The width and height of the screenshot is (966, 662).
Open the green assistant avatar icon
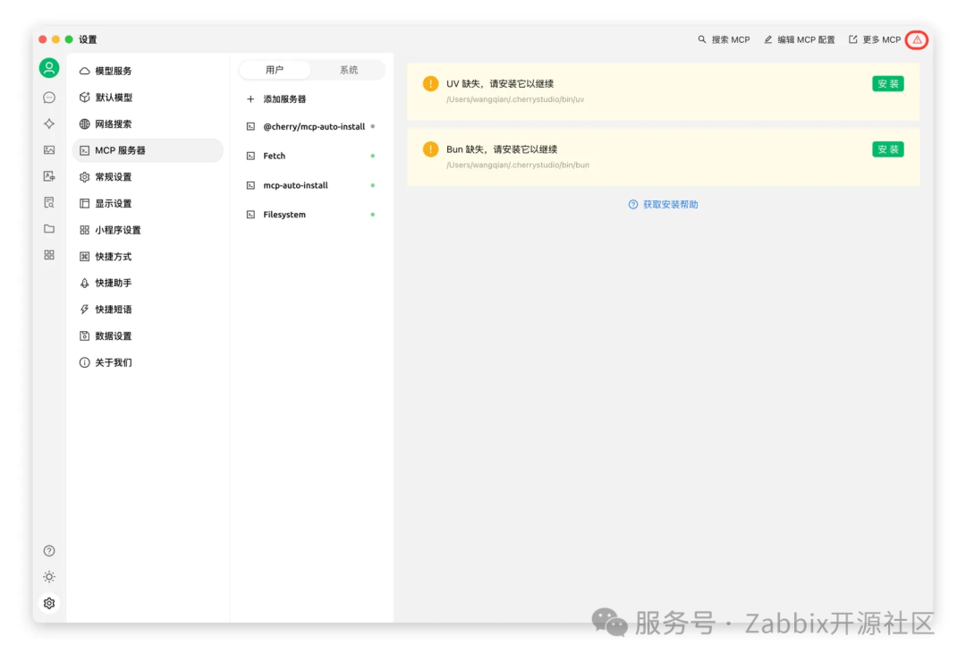49,67
